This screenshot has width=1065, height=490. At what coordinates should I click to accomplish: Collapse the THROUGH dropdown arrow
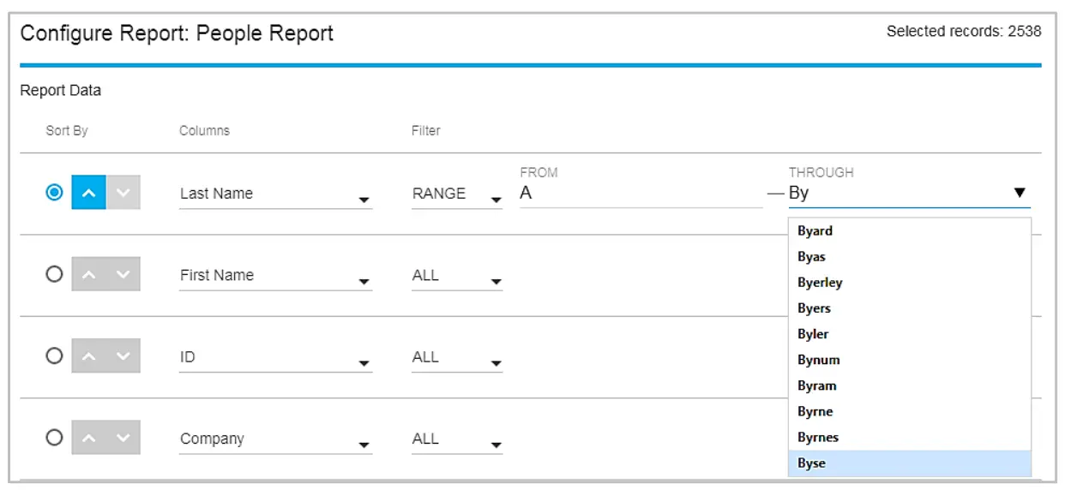(1020, 193)
